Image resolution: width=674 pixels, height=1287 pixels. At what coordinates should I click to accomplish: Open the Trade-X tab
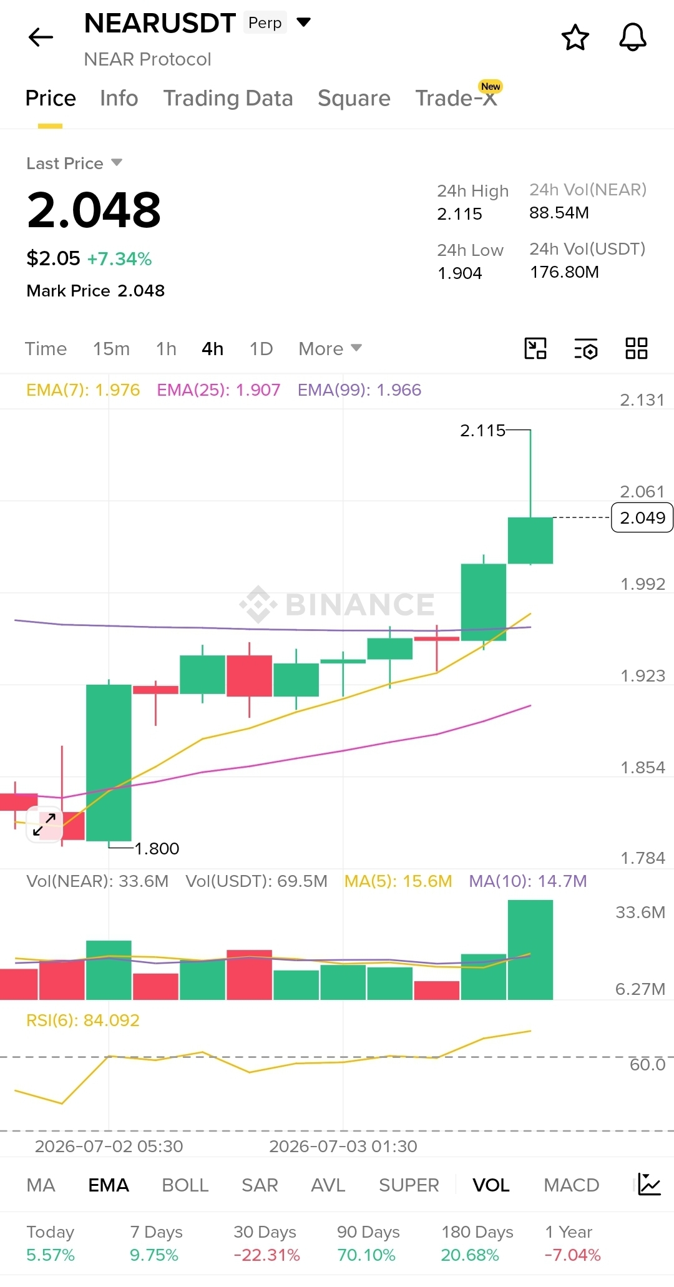[457, 99]
